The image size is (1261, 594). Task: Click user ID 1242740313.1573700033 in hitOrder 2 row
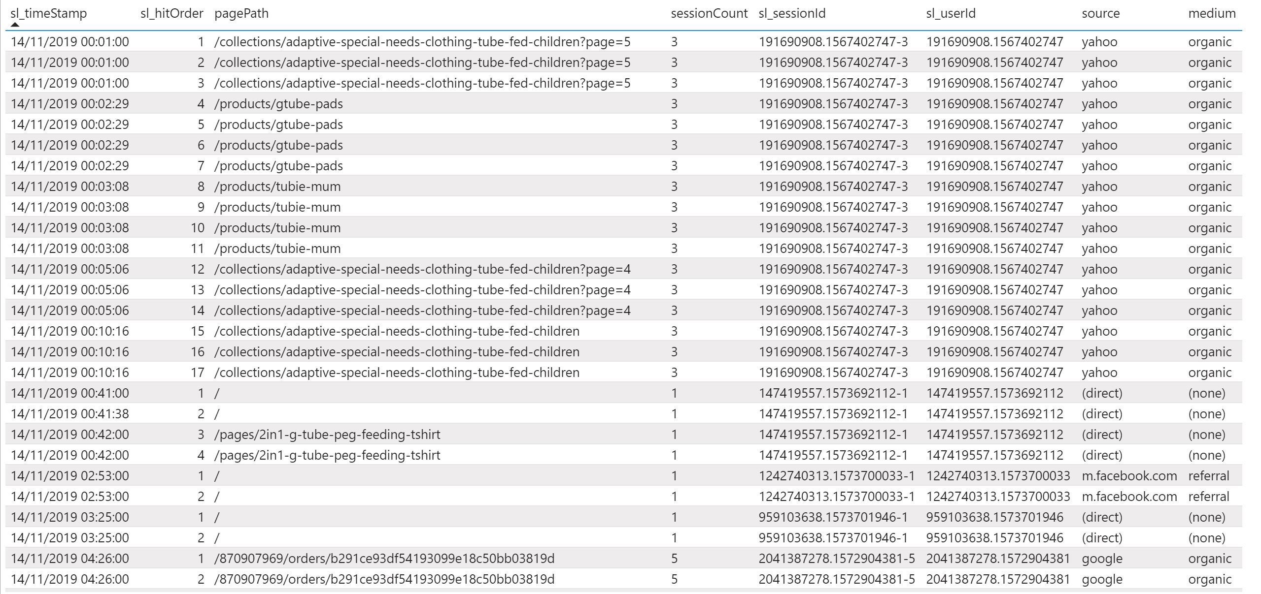998,497
